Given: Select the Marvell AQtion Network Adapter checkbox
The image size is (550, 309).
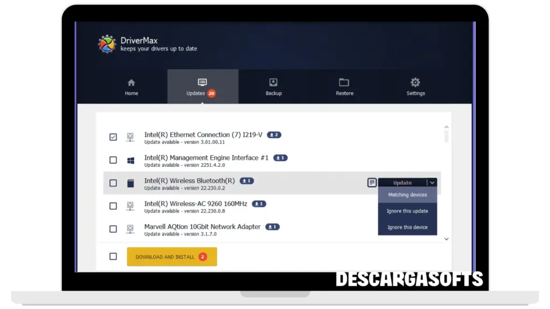Looking at the screenshot, I should pos(113,229).
